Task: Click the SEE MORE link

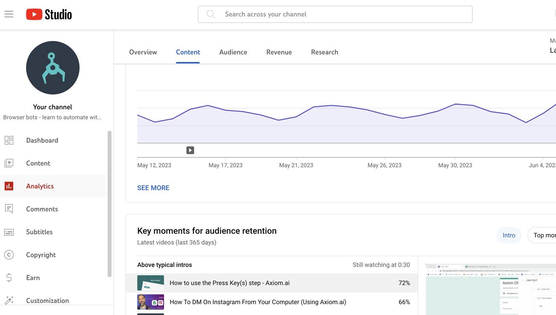Action: coord(153,188)
